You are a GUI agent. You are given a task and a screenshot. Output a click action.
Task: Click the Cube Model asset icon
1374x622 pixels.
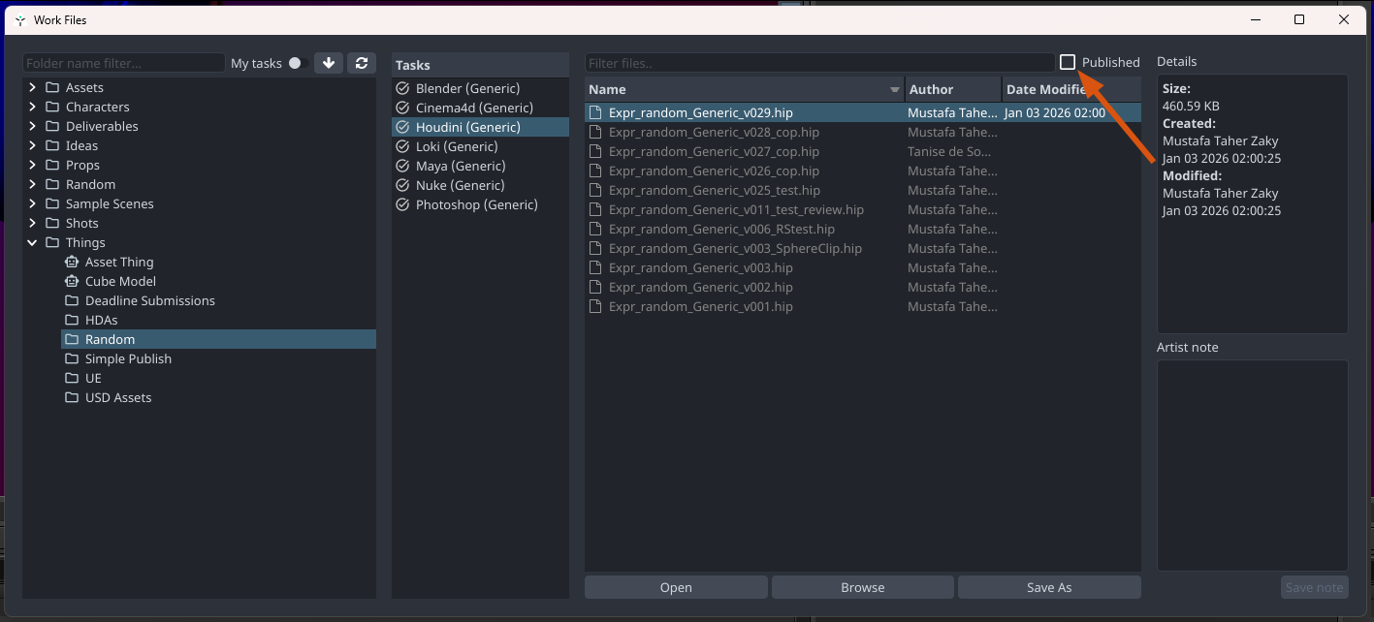(x=72, y=281)
